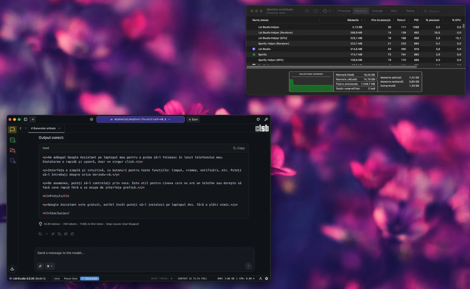Click the paperclip attach file icon

click(x=40, y=266)
